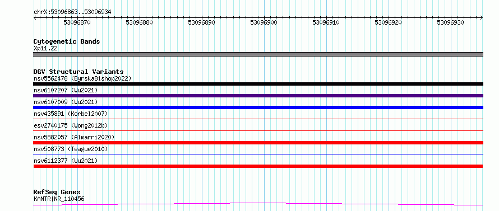The height and width of the screenshot is (211, 499).
Task: Click ruler position 53096870
Action: (x=77, y=22)
